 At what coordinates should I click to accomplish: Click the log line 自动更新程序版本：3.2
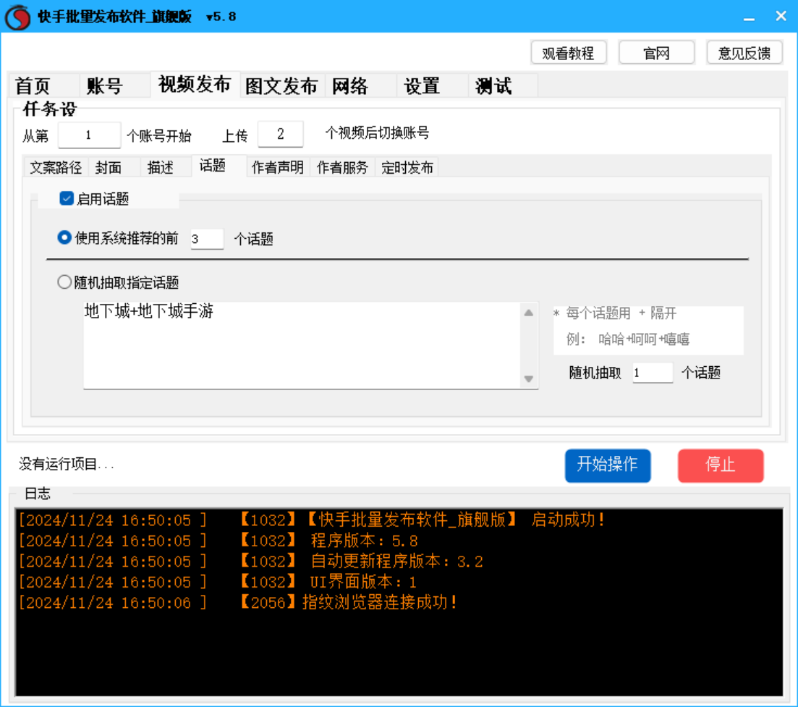pos(251,562)
